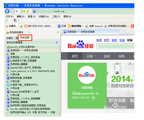The width and height of the screenshot is (144, 120).
Task: Click the browser Back arrow button
Action: [7, 11]
